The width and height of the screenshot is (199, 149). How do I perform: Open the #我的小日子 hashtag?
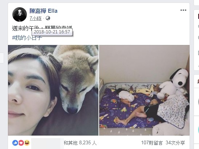click(27, 38)
